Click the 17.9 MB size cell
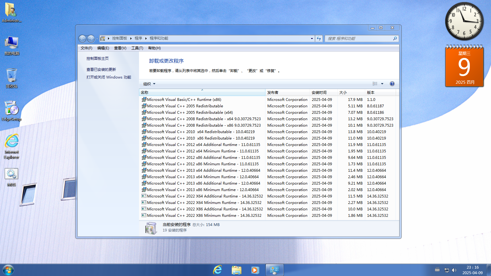 [355, 100]
